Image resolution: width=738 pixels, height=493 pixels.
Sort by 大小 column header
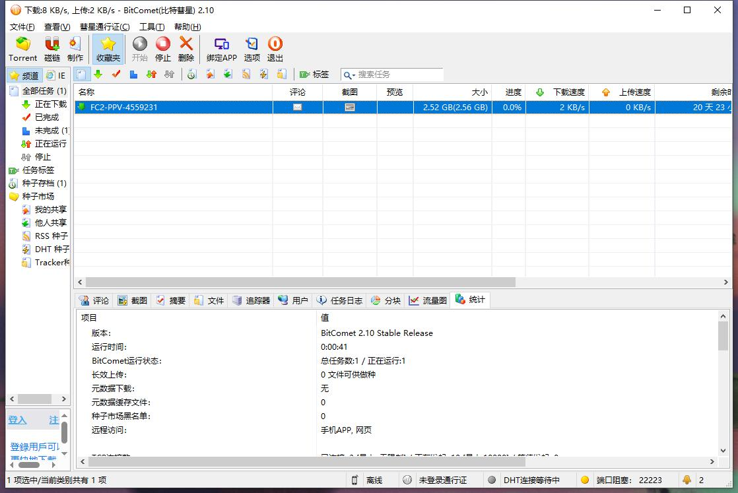click(452, 92)
